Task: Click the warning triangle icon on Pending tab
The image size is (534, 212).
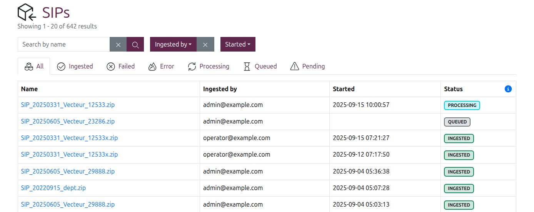Action: coord(294,66)
